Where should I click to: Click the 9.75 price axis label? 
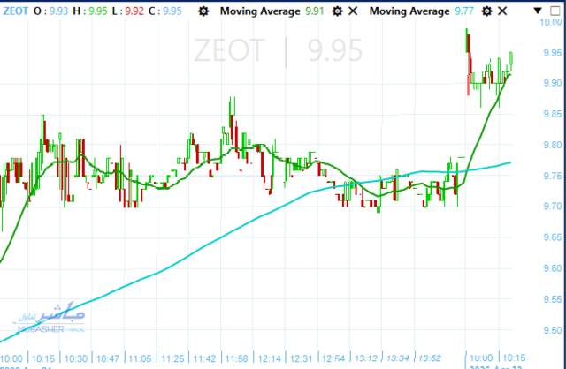[553, 176]
